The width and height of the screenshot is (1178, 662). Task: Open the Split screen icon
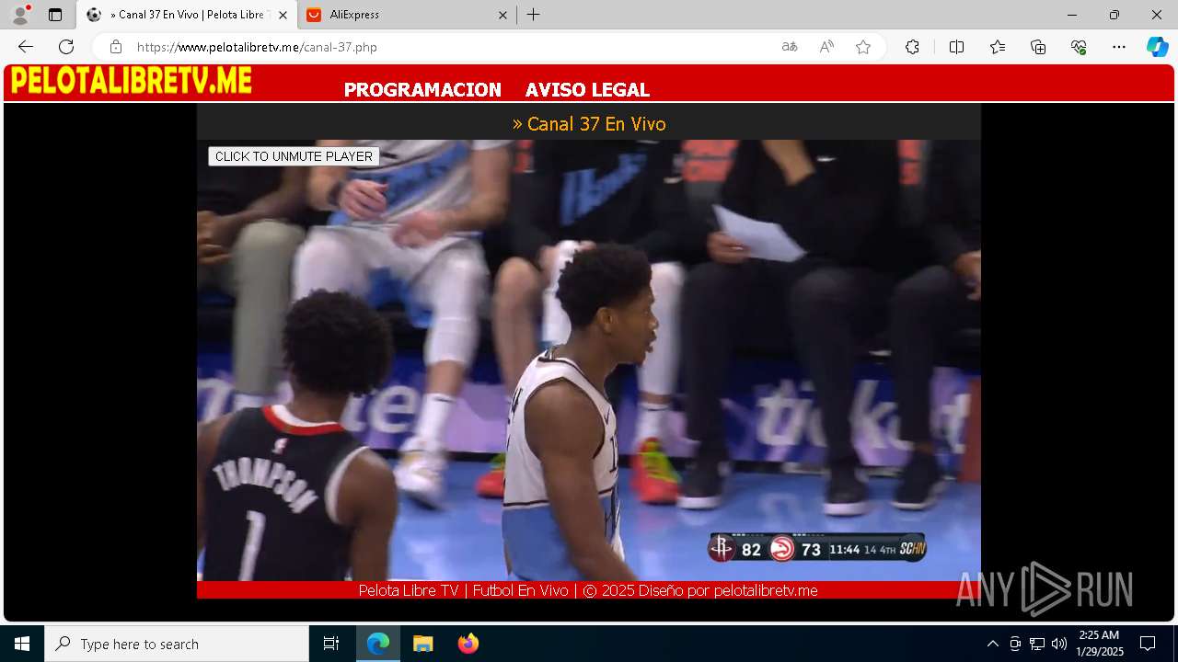956,47
